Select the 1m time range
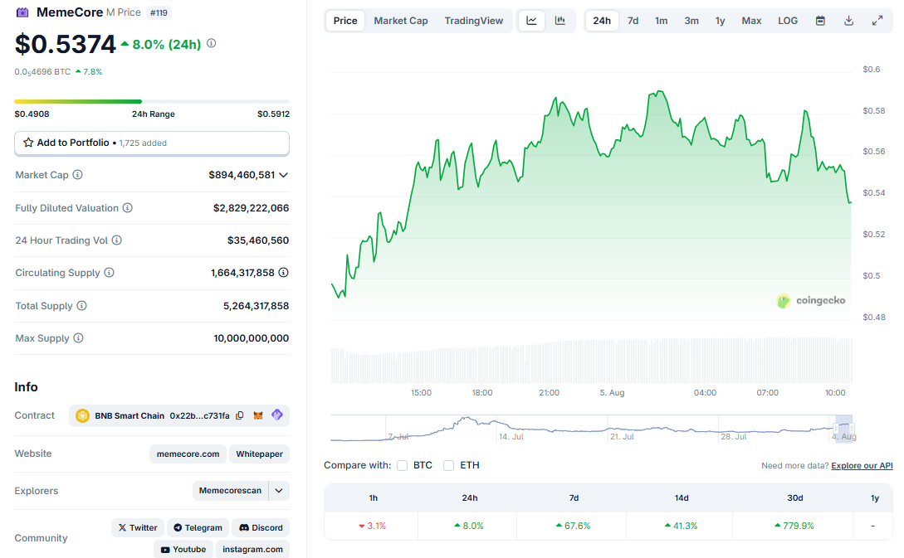904x558 pixels. pyautogui.click(x=662, y=21)
